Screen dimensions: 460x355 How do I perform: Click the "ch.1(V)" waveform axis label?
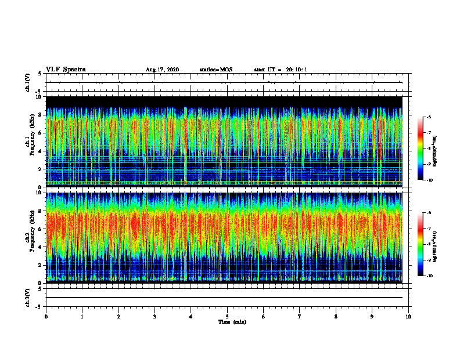(28, 82)
